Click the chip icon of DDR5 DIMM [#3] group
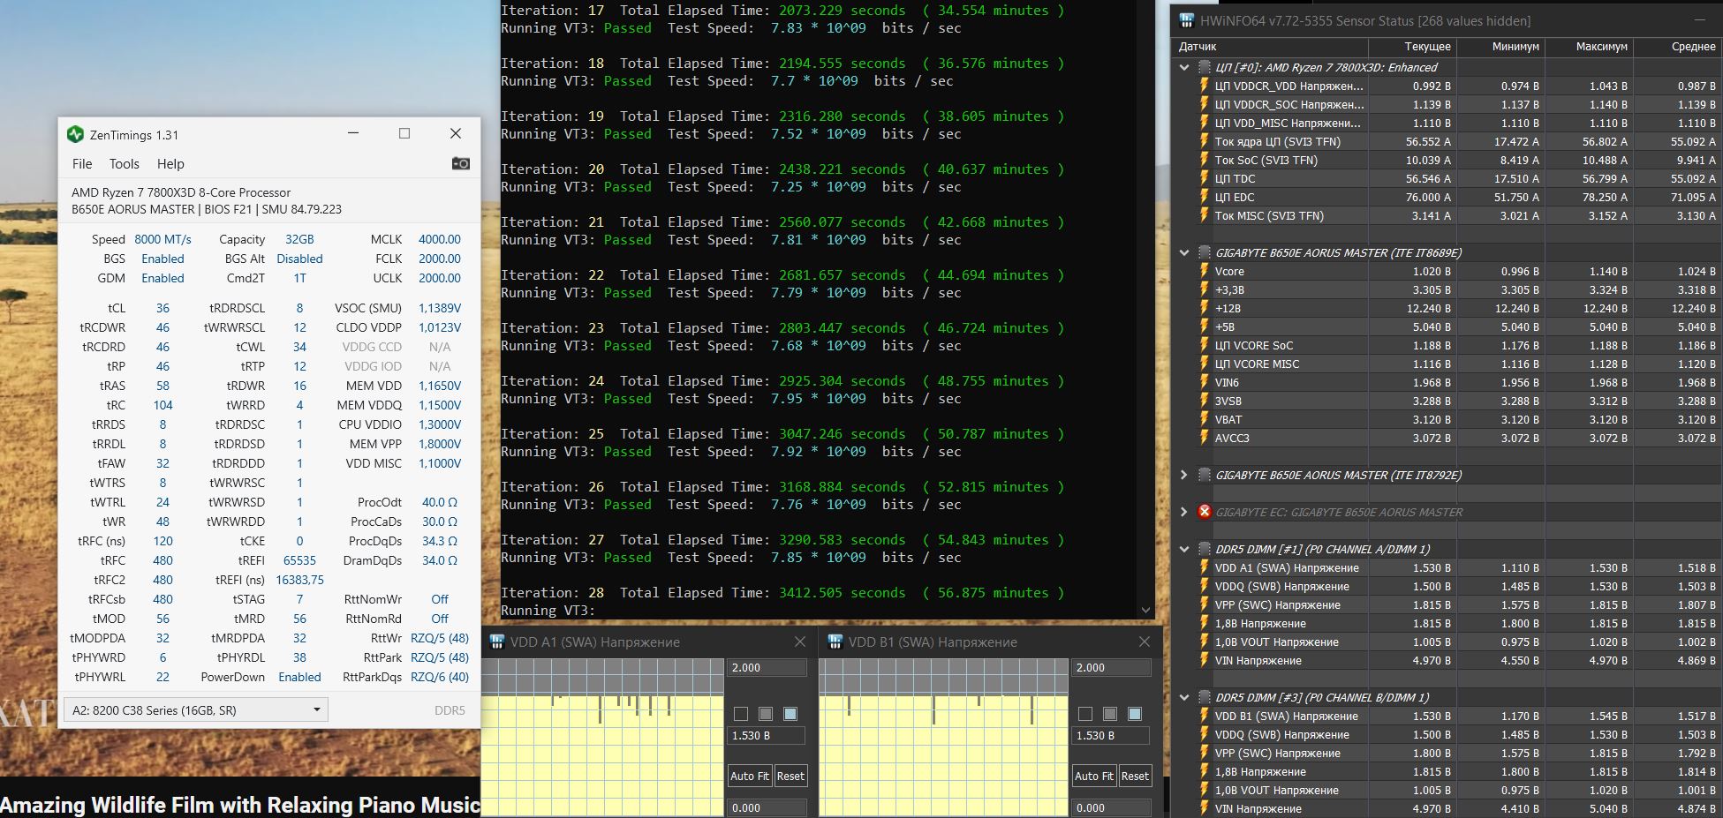The width and height of the screenshot is (1723, 818). pyautogui.click(x=1204, y=697)
